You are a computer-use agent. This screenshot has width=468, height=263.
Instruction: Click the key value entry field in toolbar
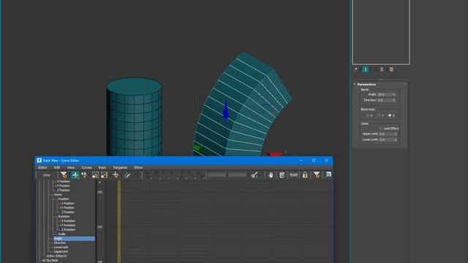pos(238,175)
